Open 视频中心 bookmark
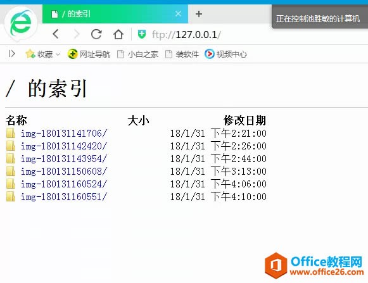368x283 pixels. pos(225,54)
